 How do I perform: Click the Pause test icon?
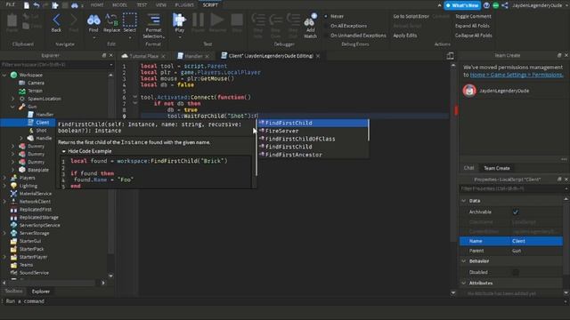(198, 20)
